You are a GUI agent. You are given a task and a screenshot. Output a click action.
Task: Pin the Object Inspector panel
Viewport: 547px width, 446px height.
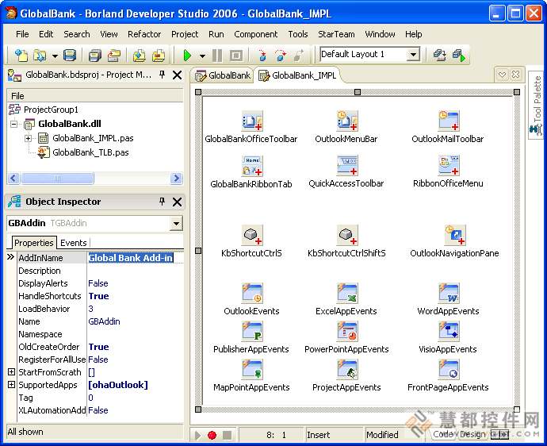[x=162, y=202]
